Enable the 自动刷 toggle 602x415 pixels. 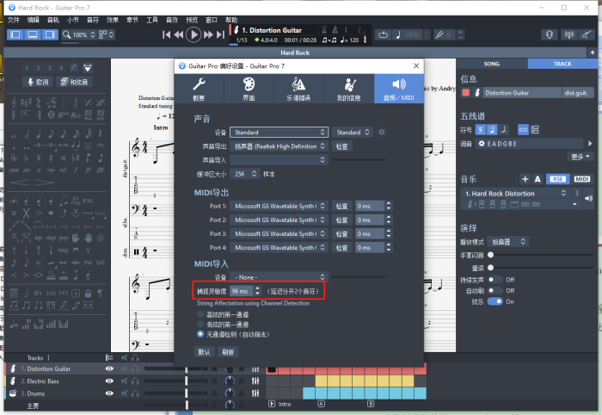tap(494, 290)
